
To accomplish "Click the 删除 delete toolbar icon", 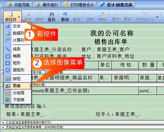I will pos(40,17).
